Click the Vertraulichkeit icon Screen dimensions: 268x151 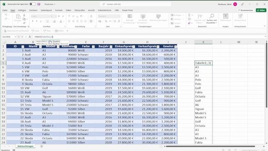tap(240, 16)
